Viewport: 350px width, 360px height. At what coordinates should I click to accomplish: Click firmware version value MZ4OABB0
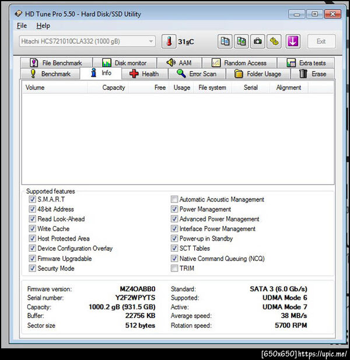point(138,289)
